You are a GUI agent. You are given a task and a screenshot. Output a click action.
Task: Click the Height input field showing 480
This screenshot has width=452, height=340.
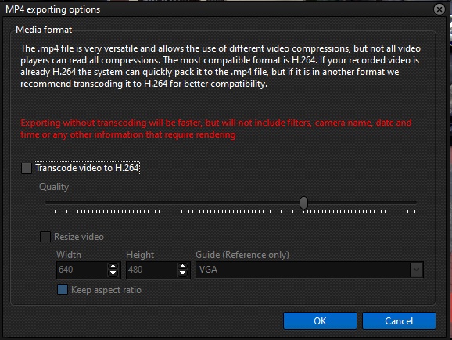coord(152,270)
